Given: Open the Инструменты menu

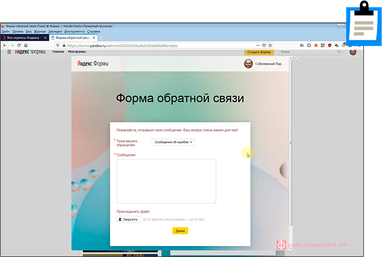Looking at the screenshot, I should [74, 32].
